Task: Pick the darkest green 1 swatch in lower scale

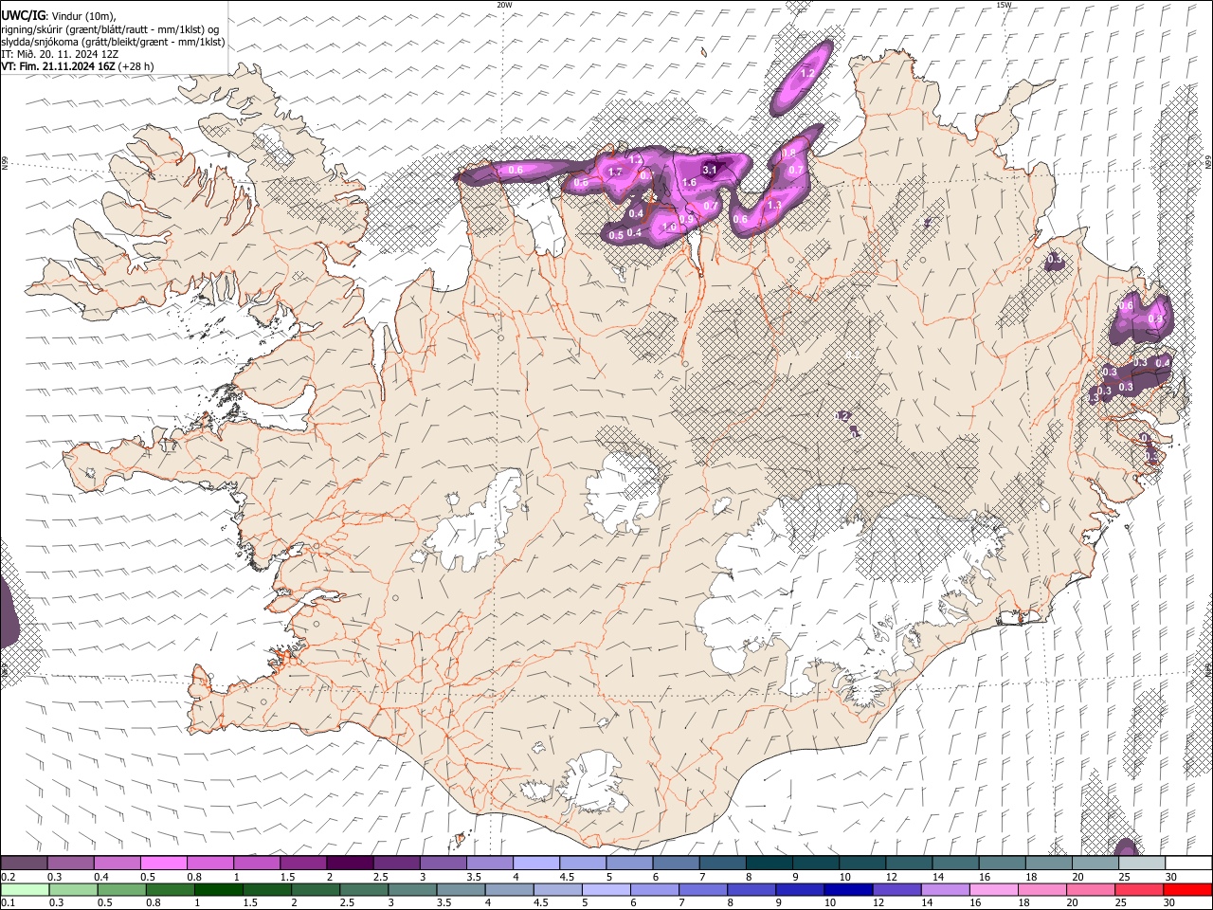Action: (218, 889)
